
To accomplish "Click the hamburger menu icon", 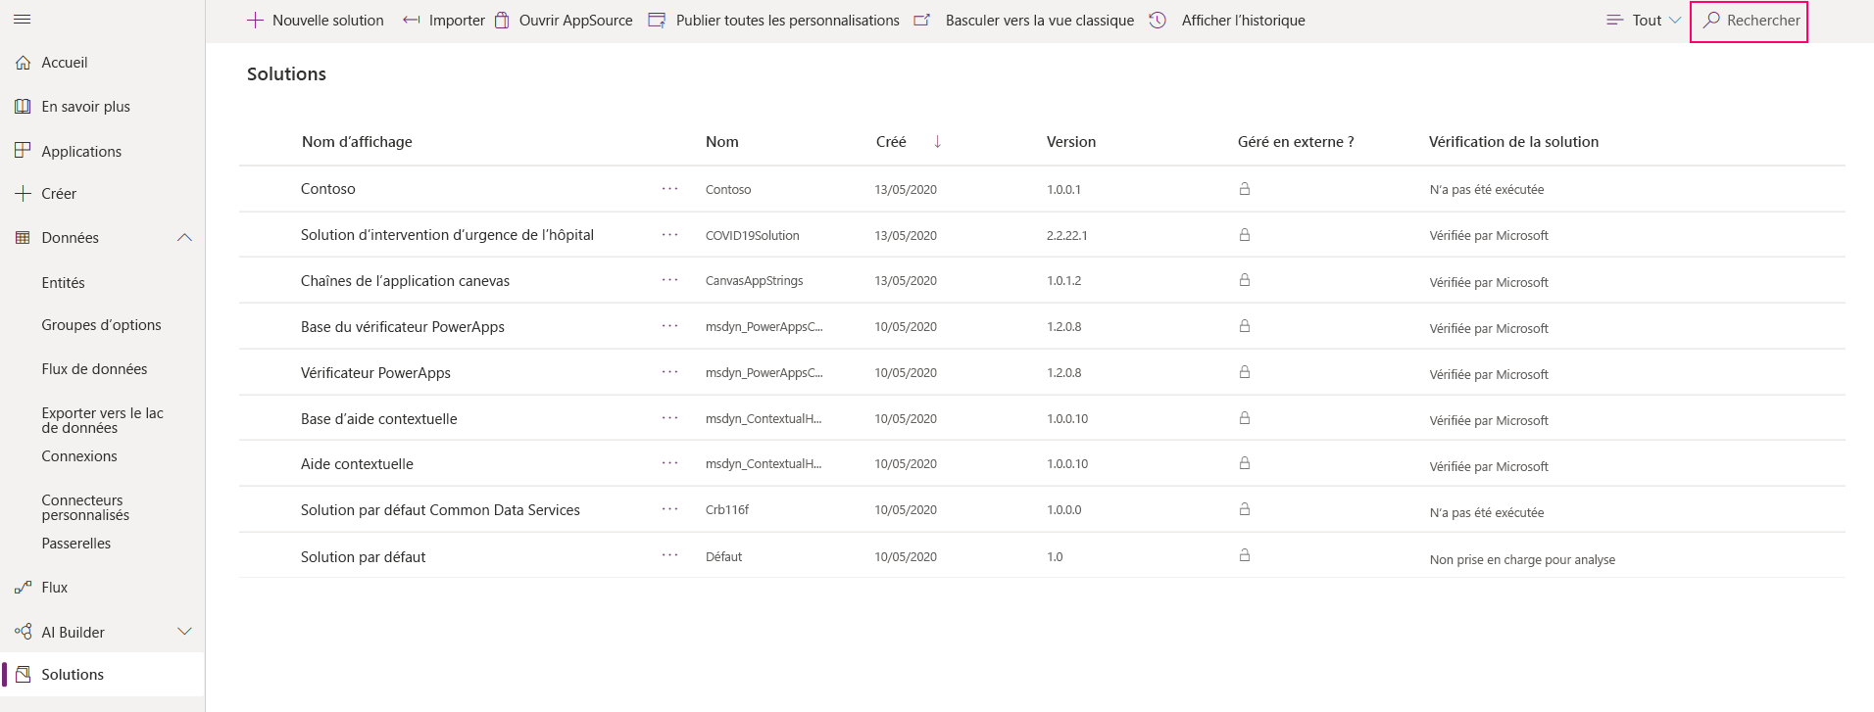I will (x=23, y=20).
